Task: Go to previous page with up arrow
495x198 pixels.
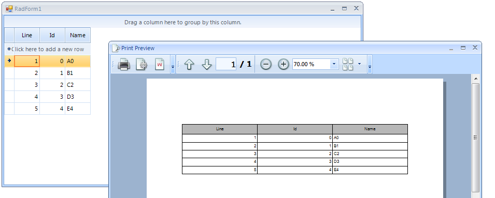Action: (x=189, y=65)
